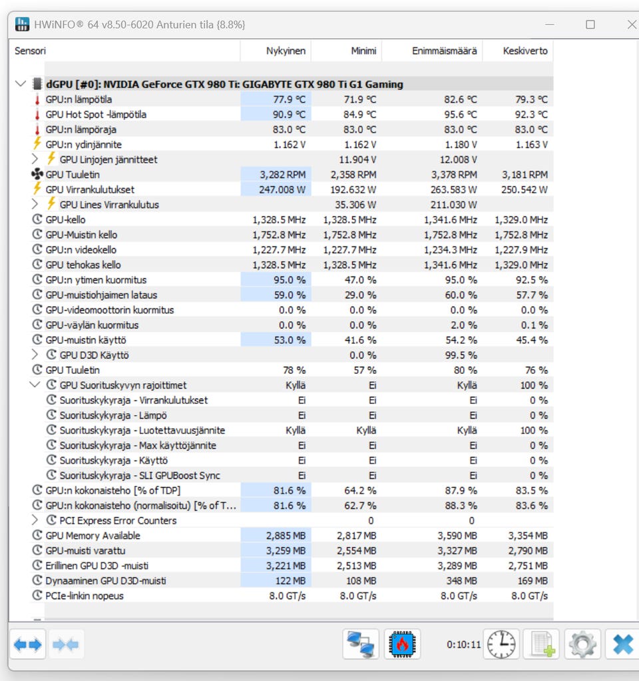Select GPU-muistin käyttö row label
Viewport: 639px width, 681px height.
click(86, 340)
